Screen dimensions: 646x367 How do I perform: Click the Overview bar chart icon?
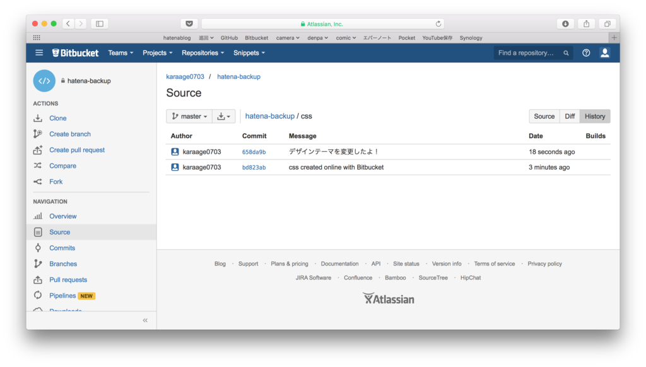pos(38,216)
